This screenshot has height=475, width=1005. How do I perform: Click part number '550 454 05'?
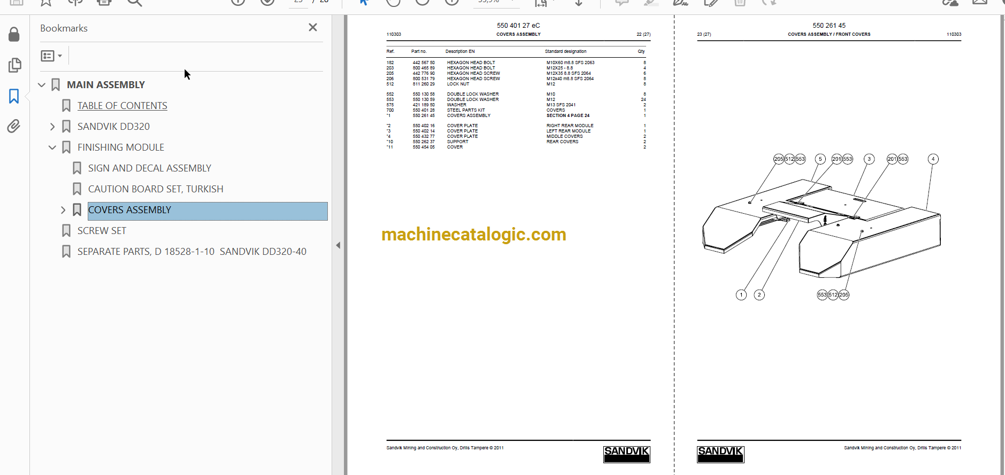pos(424,147)
